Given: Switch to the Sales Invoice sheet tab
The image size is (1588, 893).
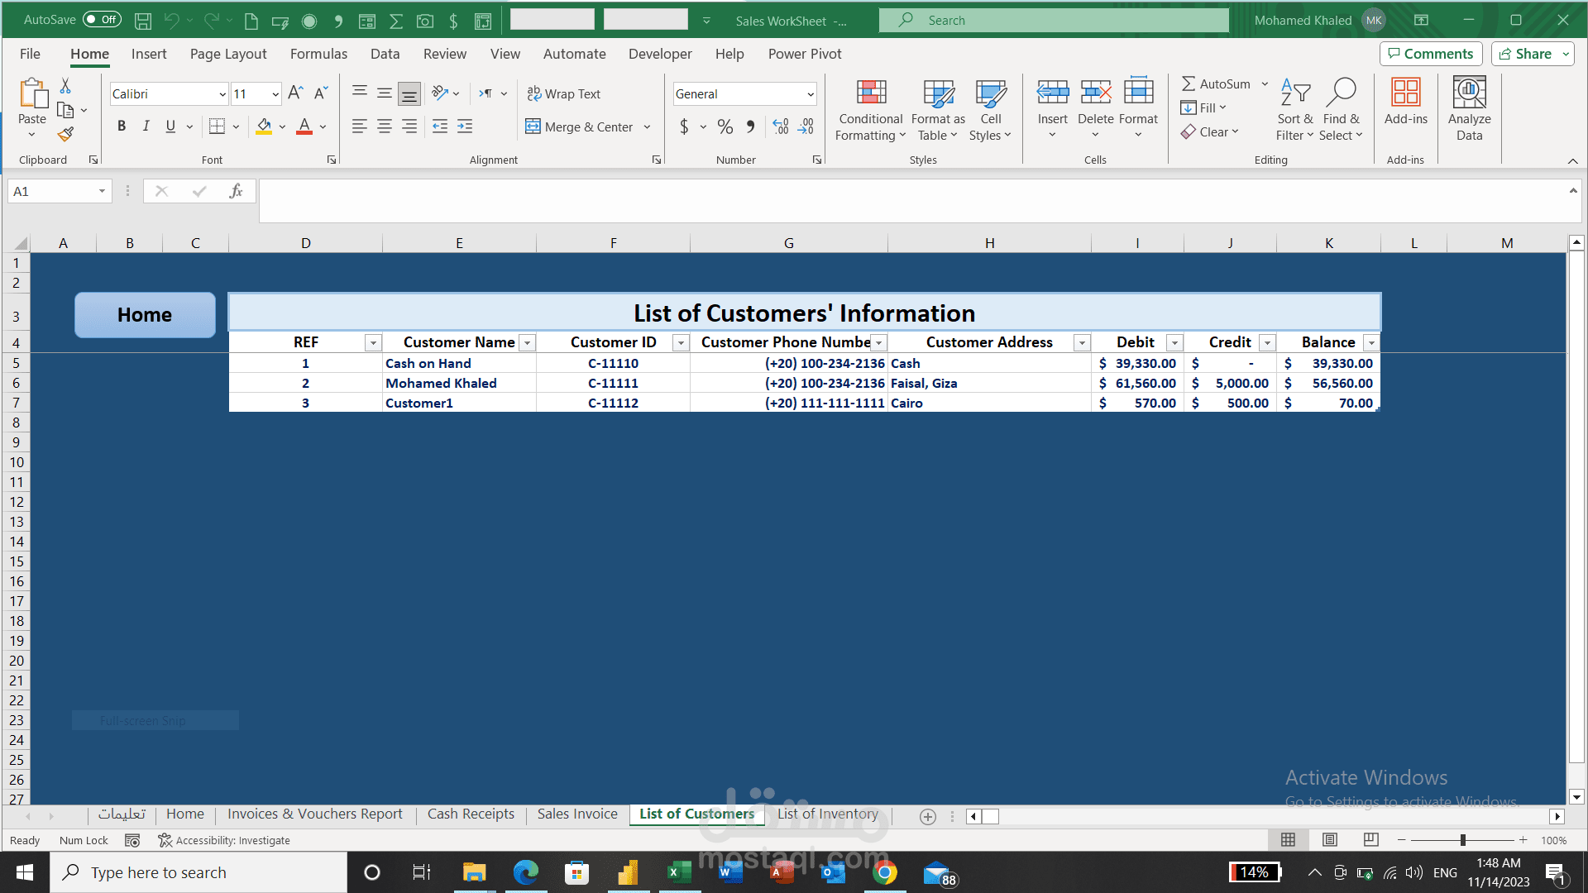Looking at the screenshot, I should point(577,814).
